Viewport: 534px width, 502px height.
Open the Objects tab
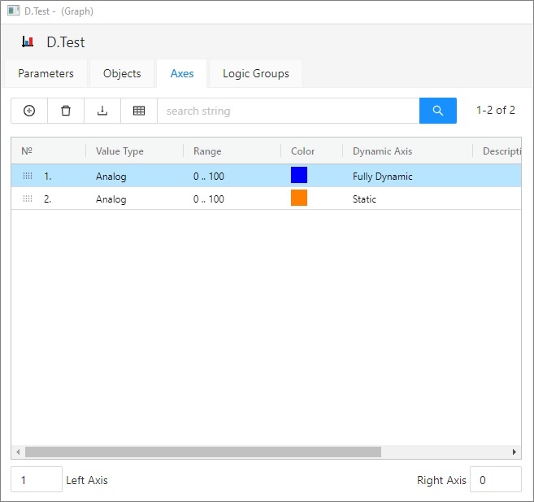click(122, 73)
